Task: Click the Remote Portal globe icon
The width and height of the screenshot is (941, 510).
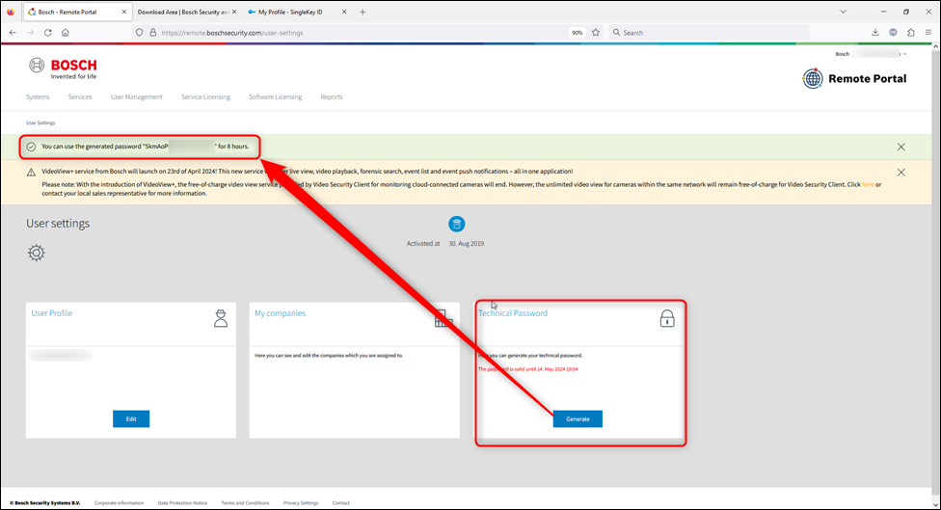Action: tap(813, 79)
